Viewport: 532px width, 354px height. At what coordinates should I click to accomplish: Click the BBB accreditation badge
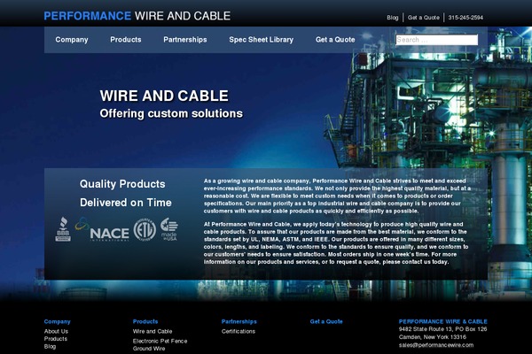[x=63, y=229]
